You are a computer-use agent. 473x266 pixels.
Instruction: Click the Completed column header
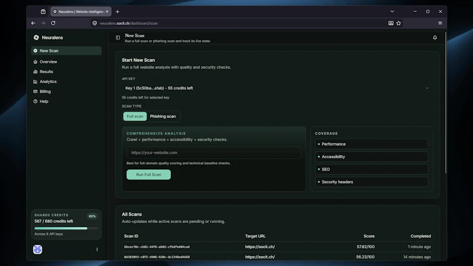tap(420, 236)
